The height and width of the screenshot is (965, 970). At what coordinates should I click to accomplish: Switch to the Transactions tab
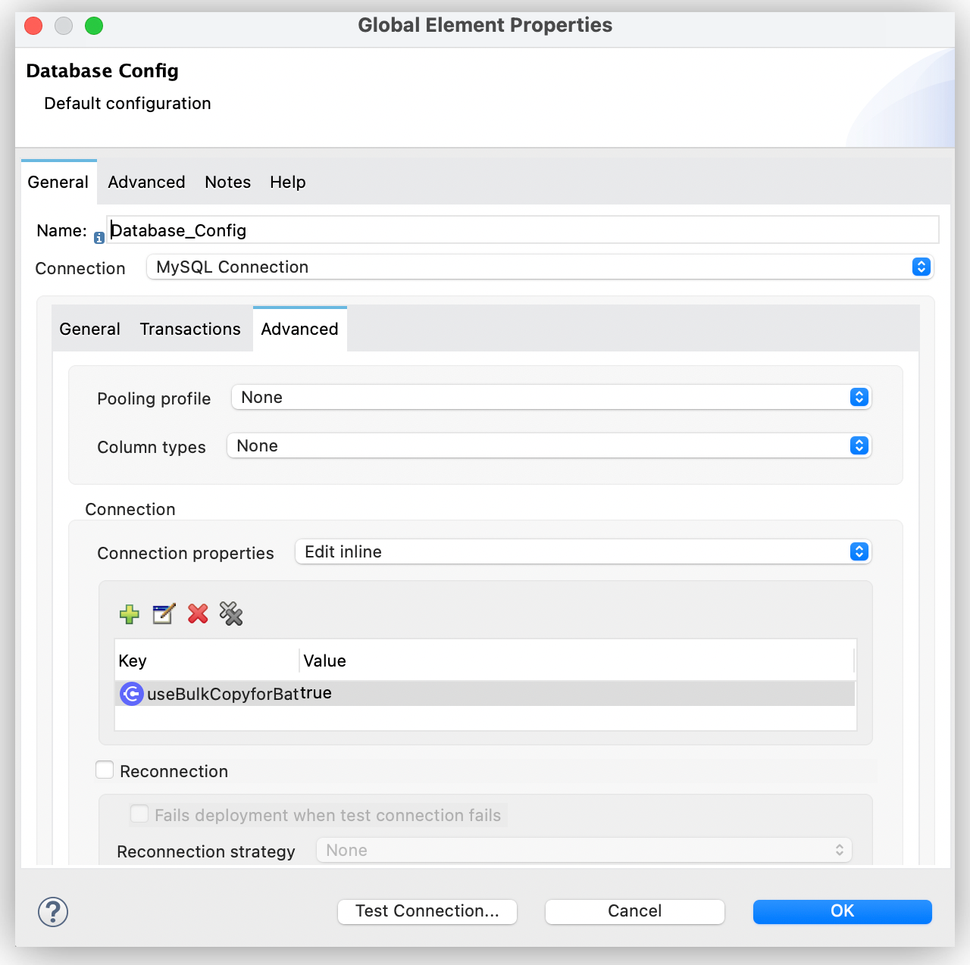[190, 329]
